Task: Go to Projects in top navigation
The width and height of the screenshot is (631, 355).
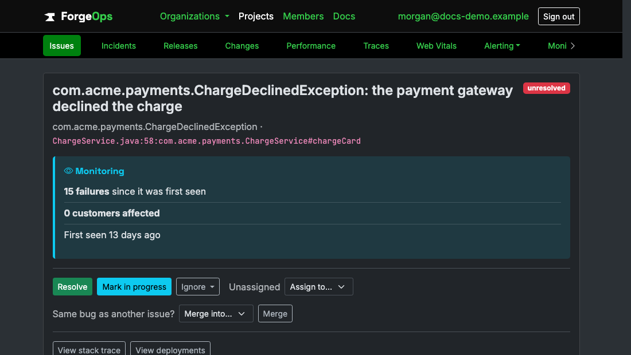Action: point(256,17)
